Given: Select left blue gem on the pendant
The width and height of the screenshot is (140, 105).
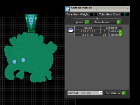Looking at the screenshot, I should [x=15, y=62].
